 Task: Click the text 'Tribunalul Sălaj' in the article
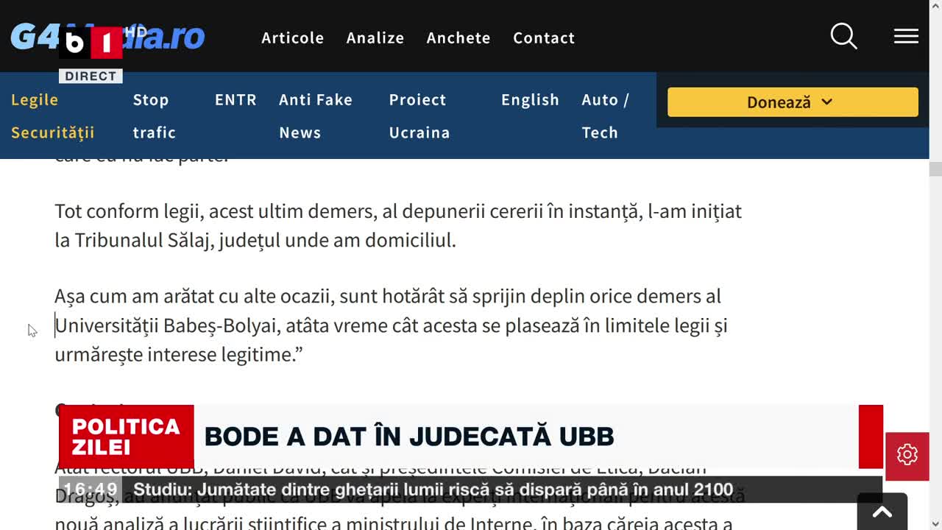[144, 241]
